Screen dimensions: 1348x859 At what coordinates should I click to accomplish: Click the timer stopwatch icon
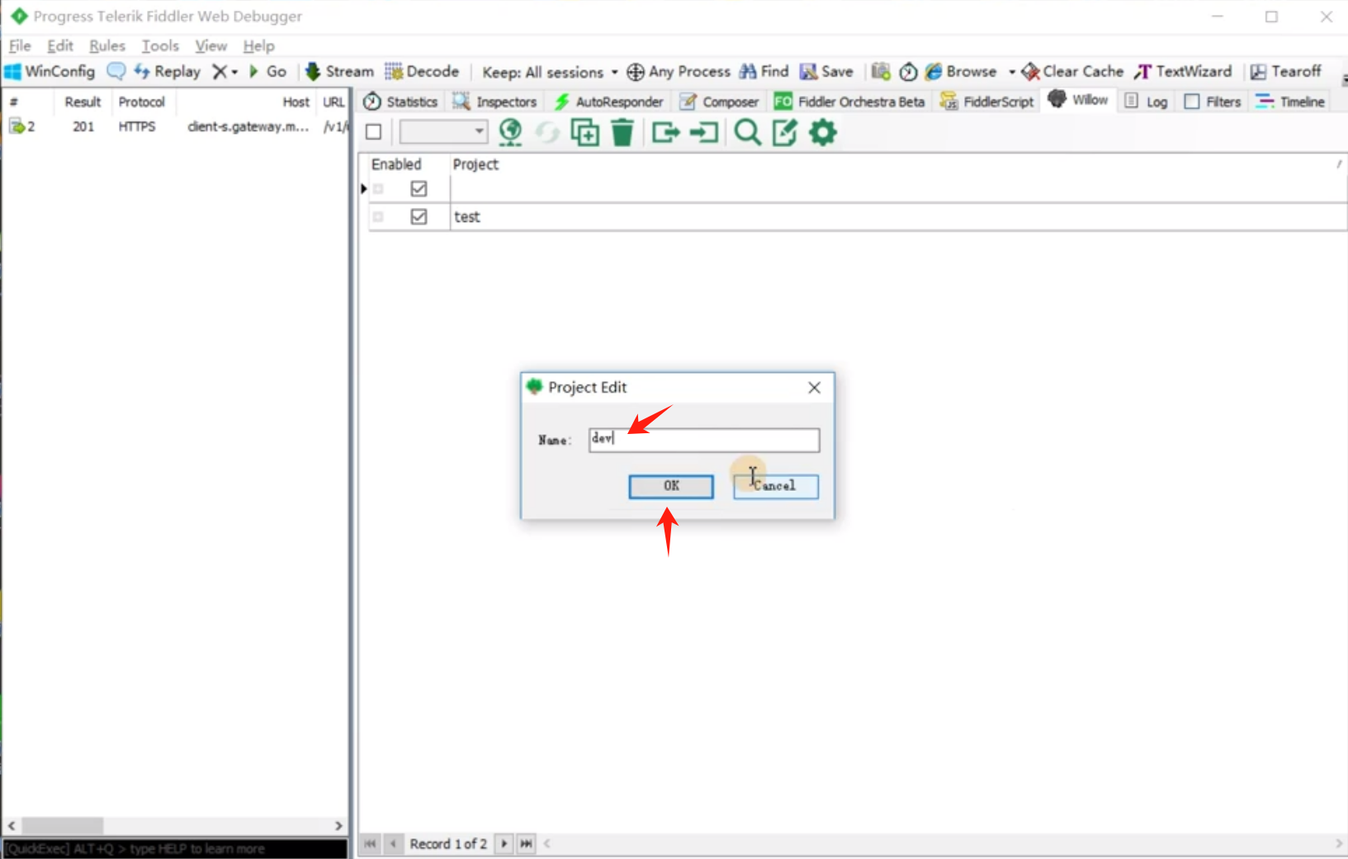(908, 72)
